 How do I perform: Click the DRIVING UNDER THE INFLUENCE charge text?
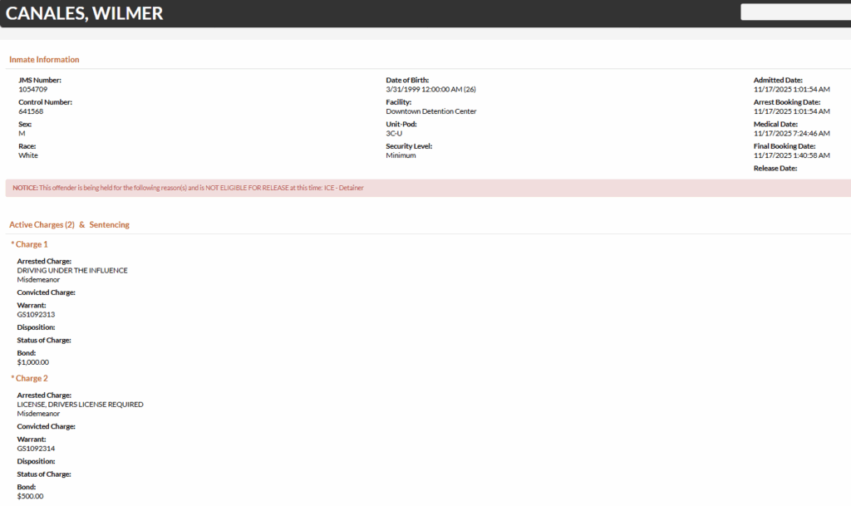(x=72, y=271)
